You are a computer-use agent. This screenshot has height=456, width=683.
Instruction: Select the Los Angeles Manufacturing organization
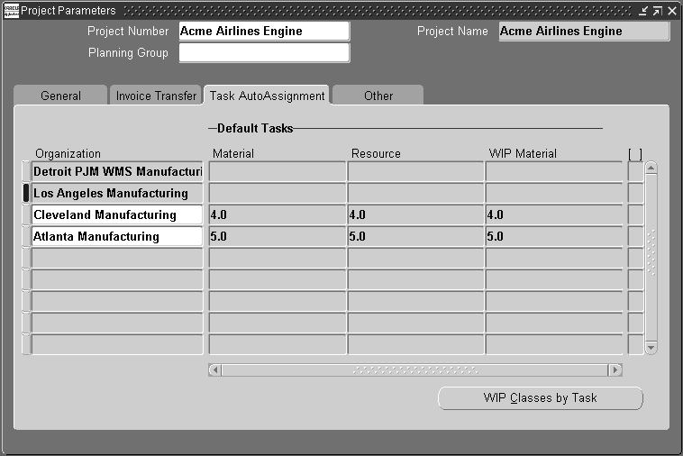click(x=117, y=193)
